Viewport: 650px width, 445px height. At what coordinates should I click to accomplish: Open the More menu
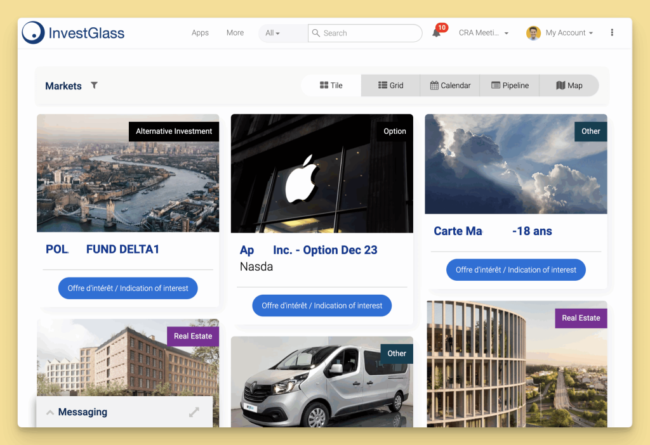[x=235, y=32]
